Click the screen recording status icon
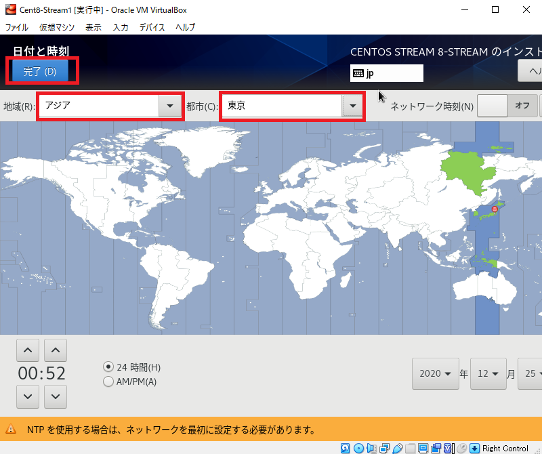Screen dimensions: 542x454 436,448
